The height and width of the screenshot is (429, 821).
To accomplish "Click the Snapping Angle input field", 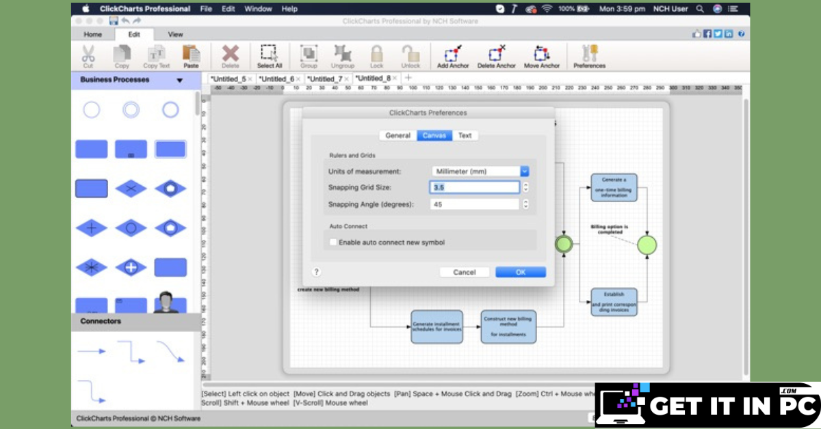I will click(475, 204).
